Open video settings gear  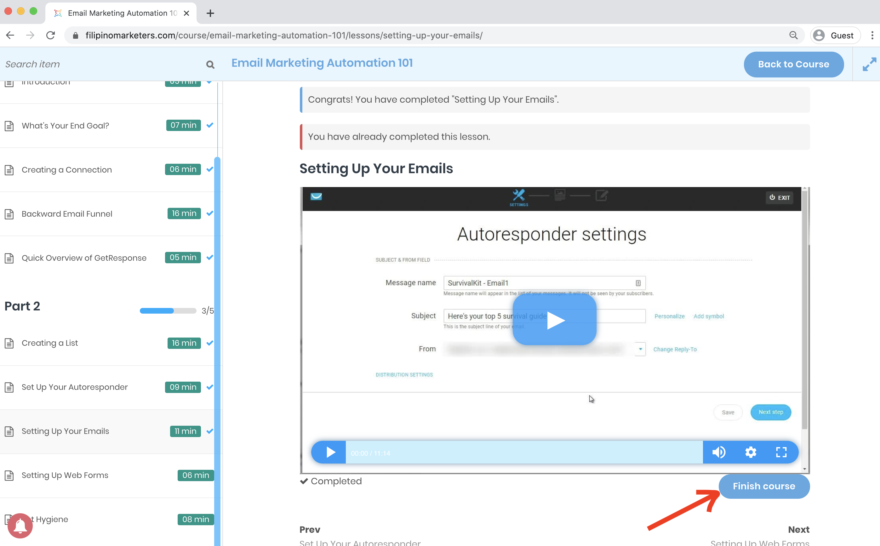tap(750, 452)
